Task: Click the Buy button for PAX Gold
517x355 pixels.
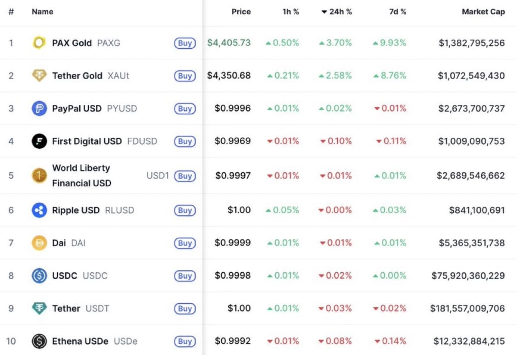Action: pos(184,43)
